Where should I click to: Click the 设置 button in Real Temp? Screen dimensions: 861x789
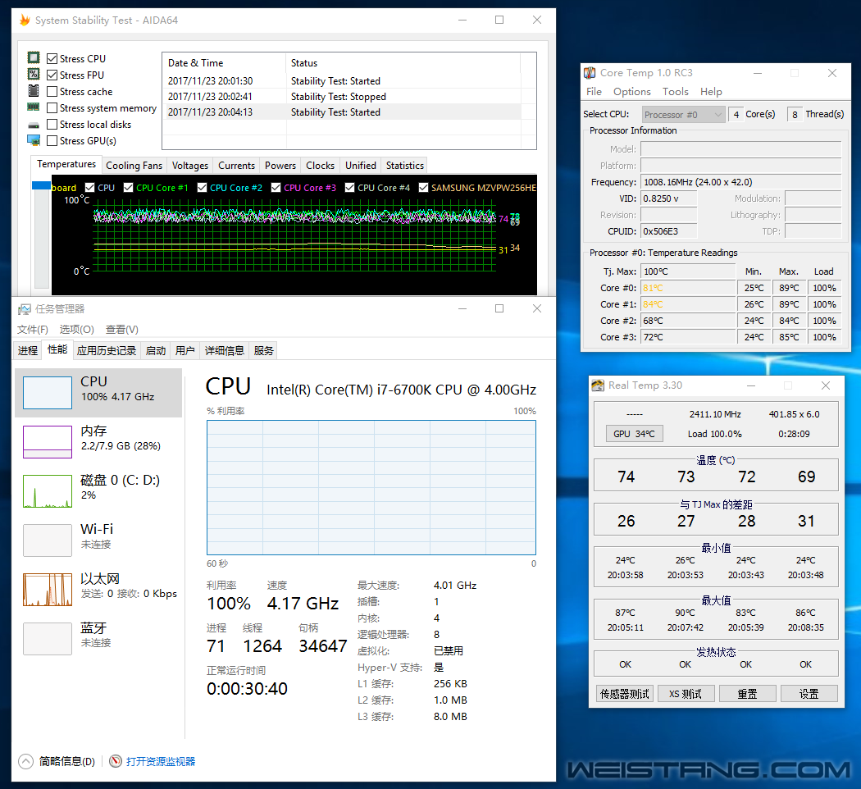tap(809, 694)
